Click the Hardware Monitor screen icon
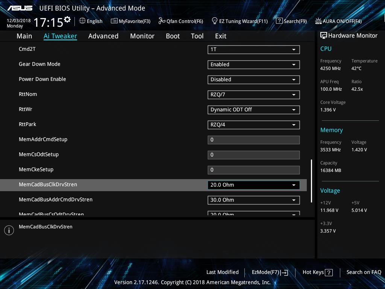 click(x=323, y=35)
